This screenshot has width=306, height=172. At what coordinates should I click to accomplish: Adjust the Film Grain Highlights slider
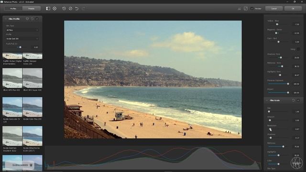[278, 155]
